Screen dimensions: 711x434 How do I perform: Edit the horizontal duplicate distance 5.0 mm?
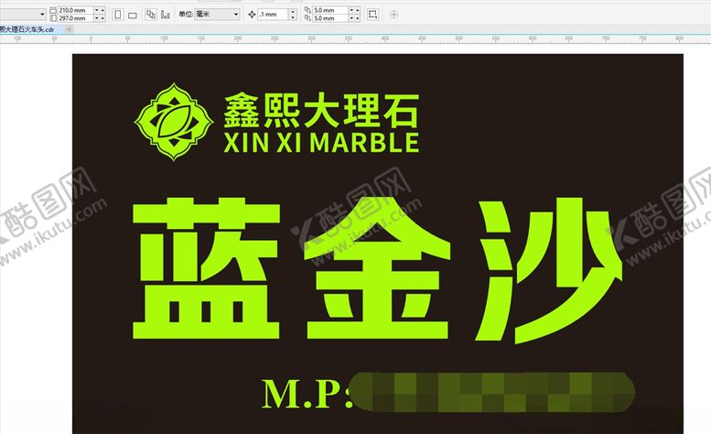330,10
